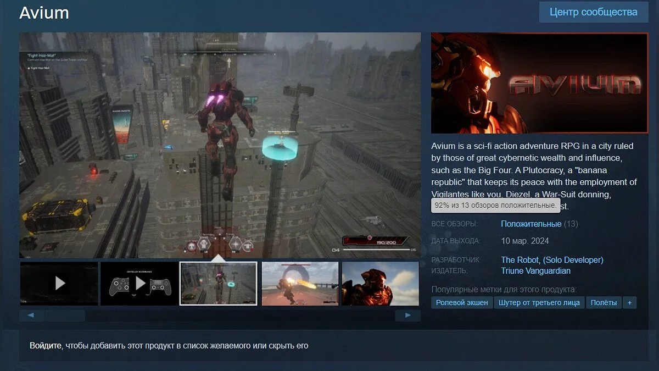659x371 pixels.
Task: Click the plus button to add tags
Action: (630, 302)
